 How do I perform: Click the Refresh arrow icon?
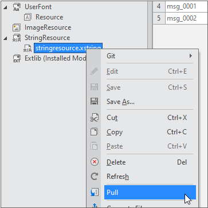coord(95,177)
